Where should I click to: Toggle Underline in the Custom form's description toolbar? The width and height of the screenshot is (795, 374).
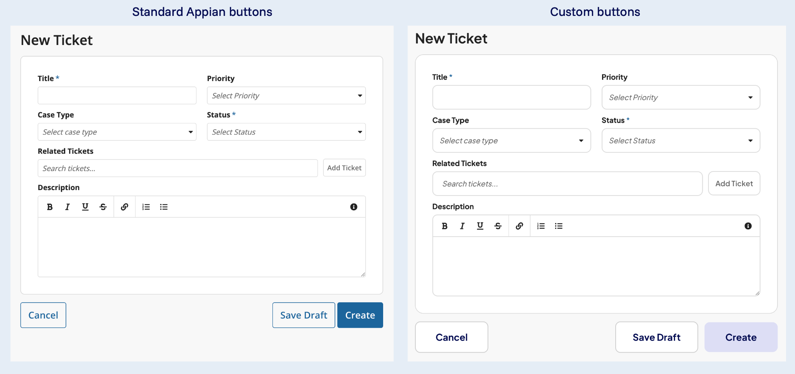tap(480, 226)
